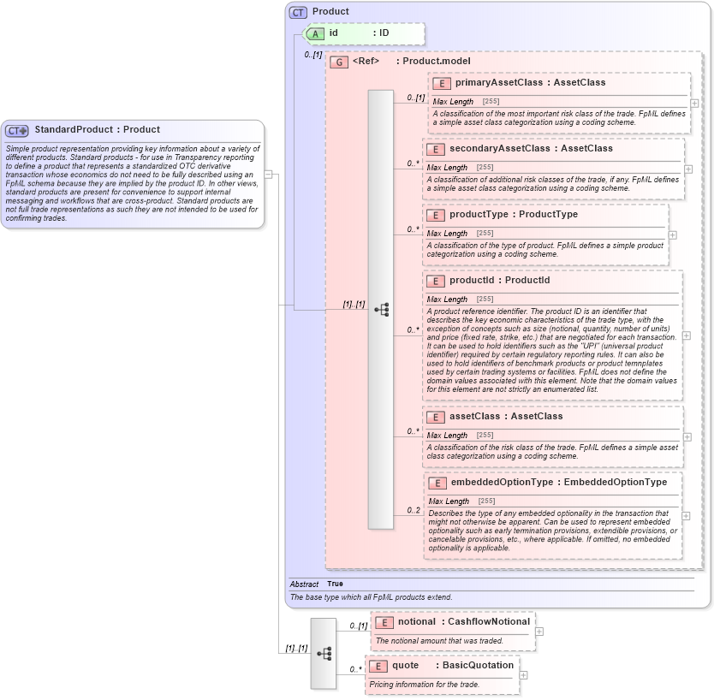Click the CT icon on the Product header

click(x=299, y=11)
